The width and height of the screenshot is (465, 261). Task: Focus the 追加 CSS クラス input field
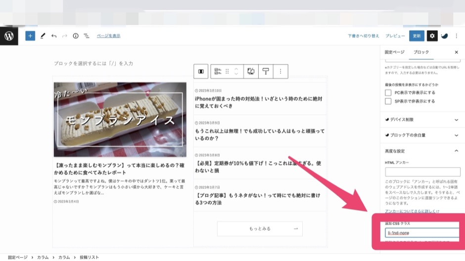422,233
